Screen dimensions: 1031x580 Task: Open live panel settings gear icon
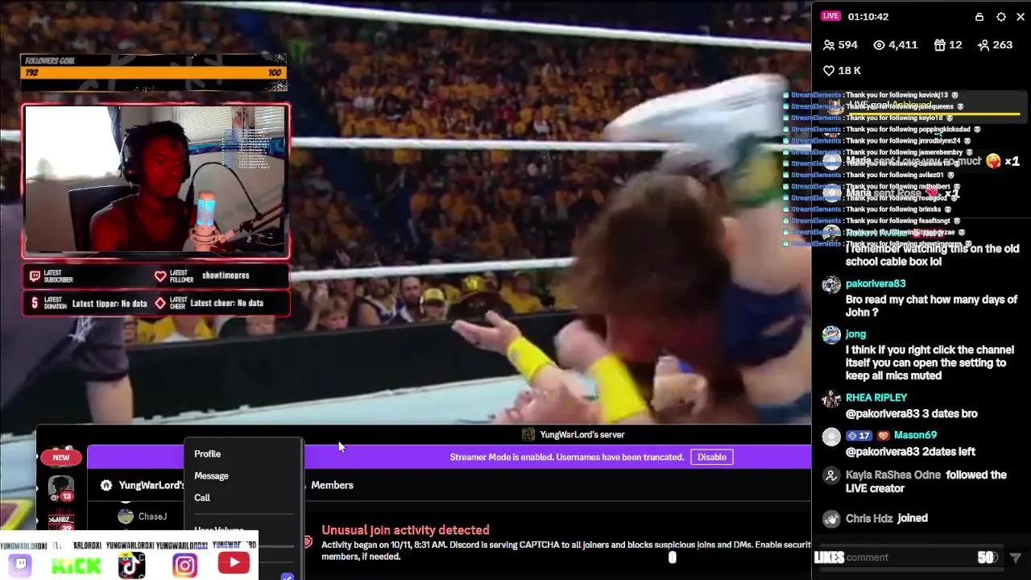[1001, 17]
